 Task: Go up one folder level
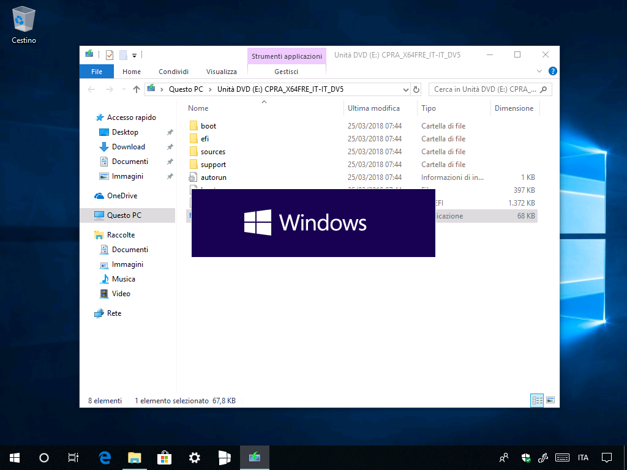click(137, 89)
